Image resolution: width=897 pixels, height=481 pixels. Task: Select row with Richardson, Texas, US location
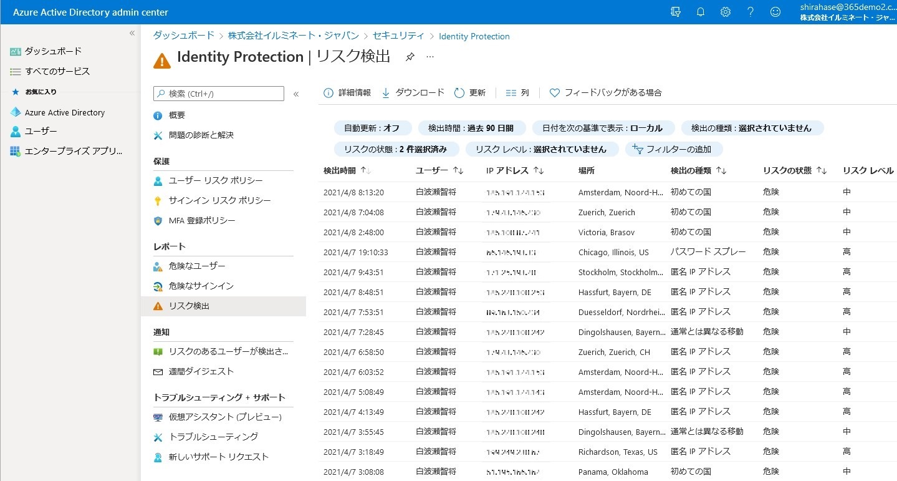pos(607,452)
